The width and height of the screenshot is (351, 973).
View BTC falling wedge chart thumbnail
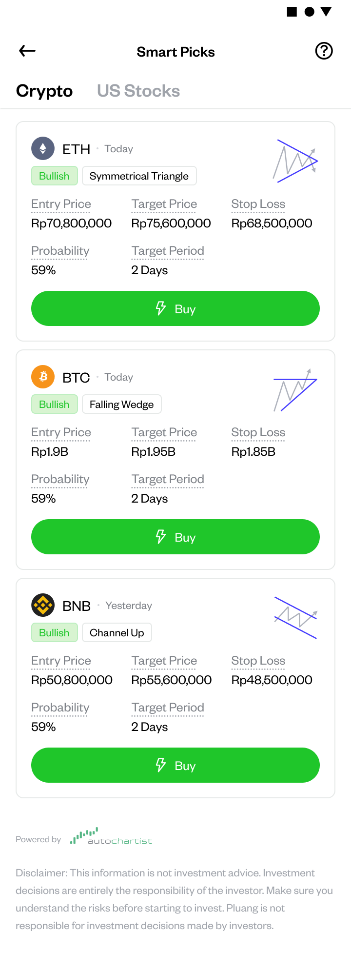[295, 390]
